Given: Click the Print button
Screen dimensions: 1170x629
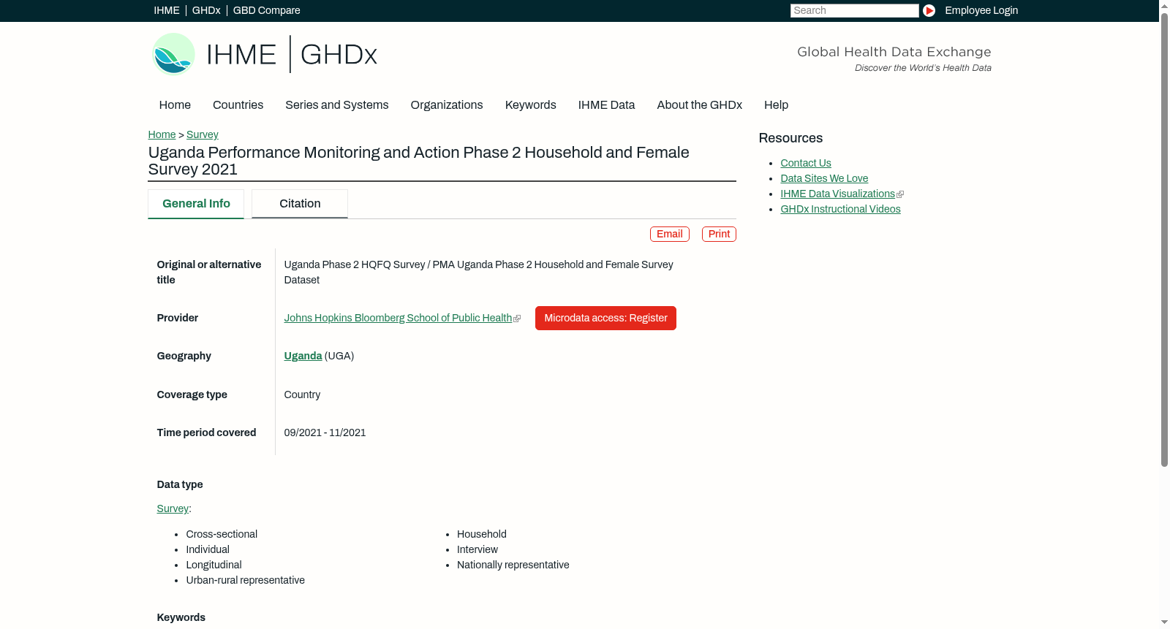Looking at the screenshot, I should (719, 234).
